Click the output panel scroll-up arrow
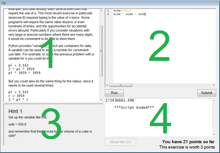 (214, 101)
